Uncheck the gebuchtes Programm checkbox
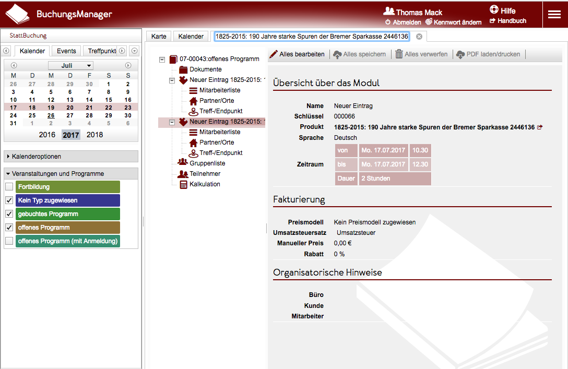The height and width of the screenshot is (369, 568). (x=9, y=214)
